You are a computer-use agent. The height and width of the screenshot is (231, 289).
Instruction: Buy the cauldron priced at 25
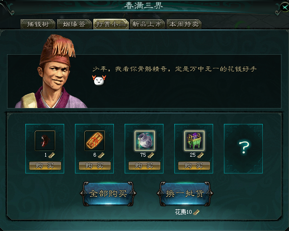(194, 166)
